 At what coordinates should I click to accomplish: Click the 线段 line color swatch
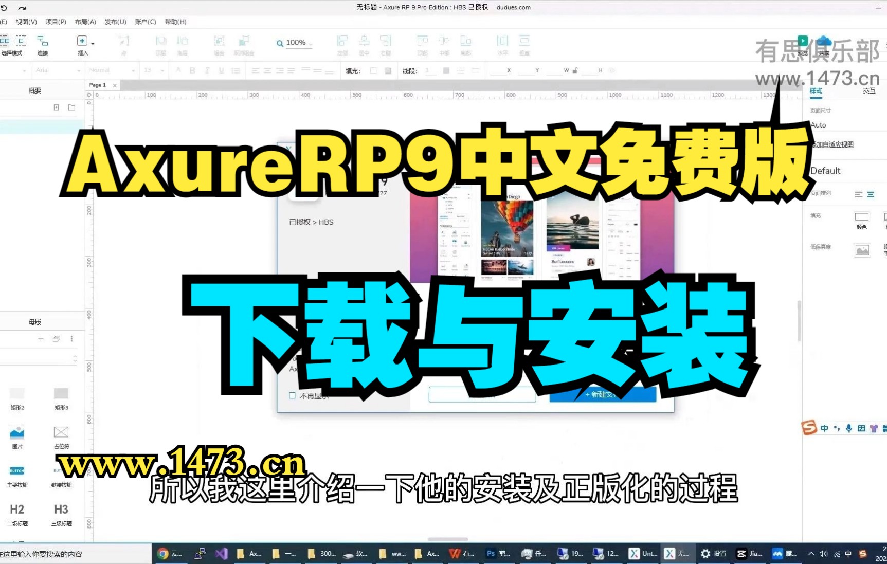pyautogui.click(x=446, y=70)
